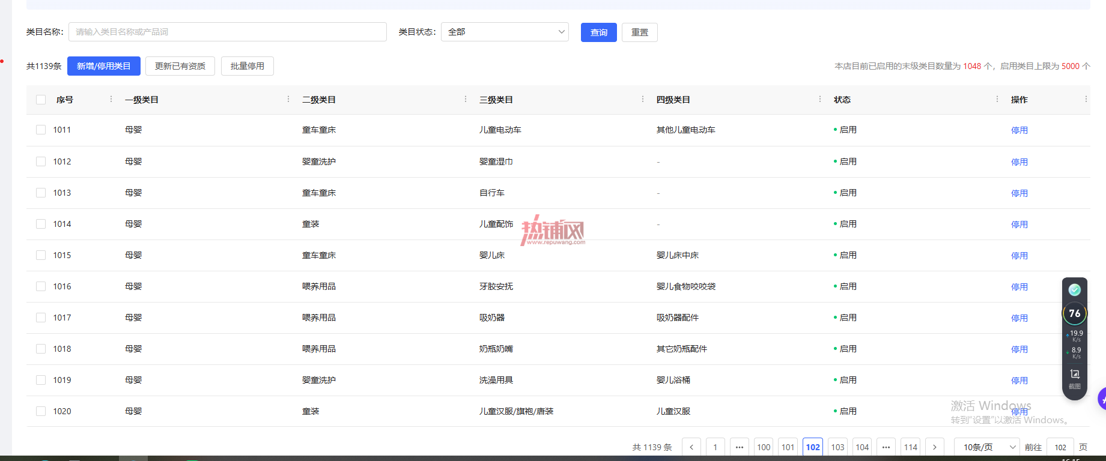Check the row 1011 checkbox
Viewport: 1106px width, 461px height.
point(41,130)
